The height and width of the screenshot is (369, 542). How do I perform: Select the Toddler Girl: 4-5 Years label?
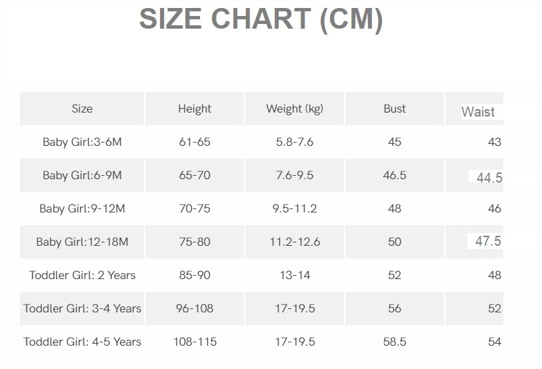[82, 342]
